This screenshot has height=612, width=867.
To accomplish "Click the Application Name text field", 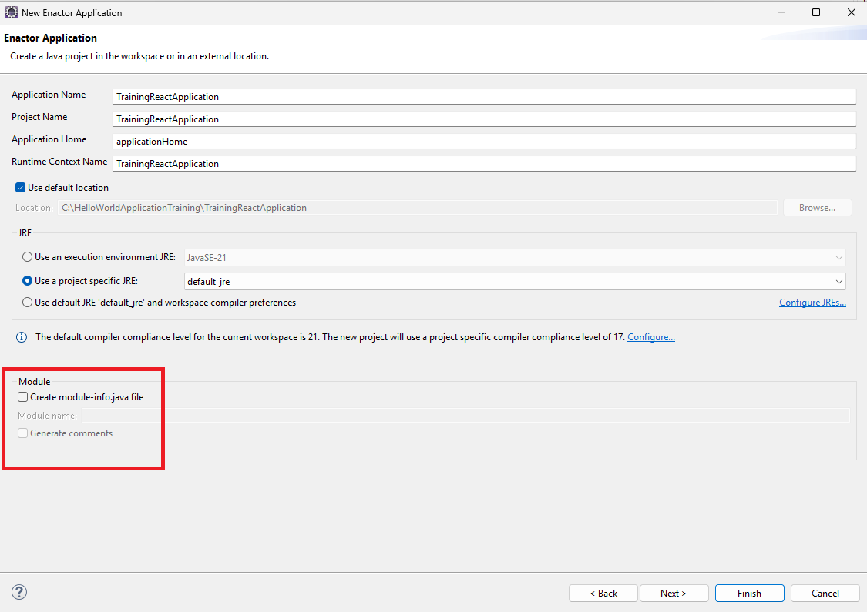I will tap(484, 97).
